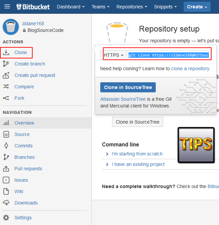Go to Wiki in navigation
This screenshot has height=225, width=219.
(x=19, y=191)
